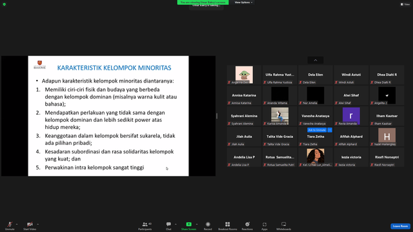This screenshot has height=232, width=413.
Task: Open Whiteboards
Action: pyautogui.click(x=284, y=226)
